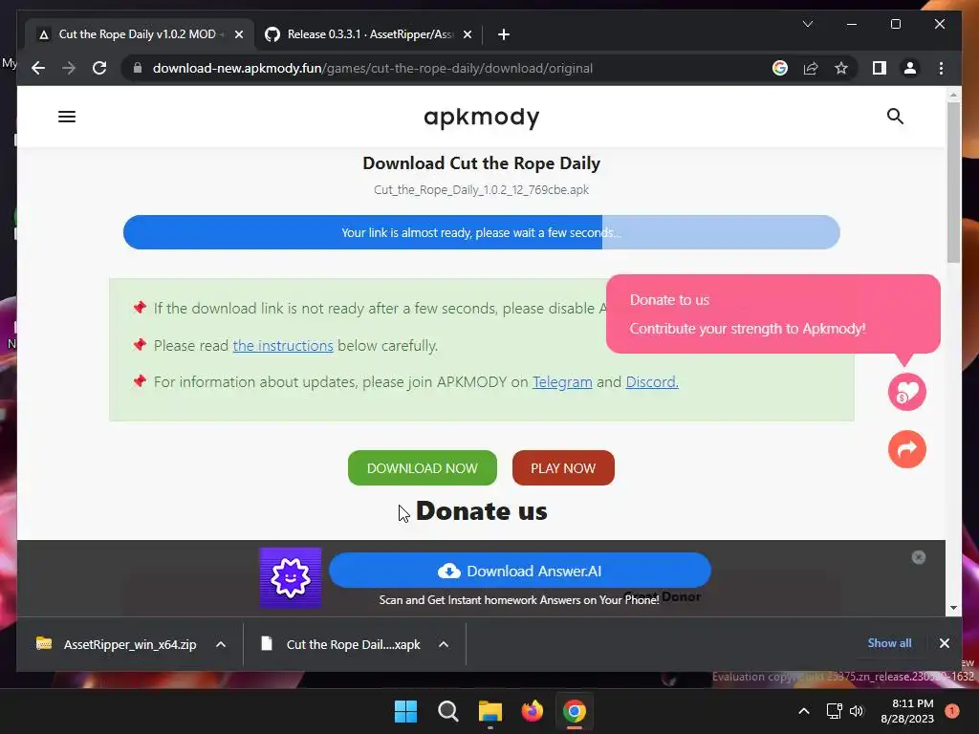Bookmark this page with the star icon
Screen dimensions: 979x734
pyautogui.click(x=841, y=68)
